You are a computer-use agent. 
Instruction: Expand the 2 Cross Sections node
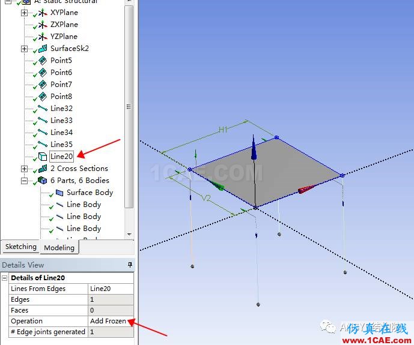[24, 169]
